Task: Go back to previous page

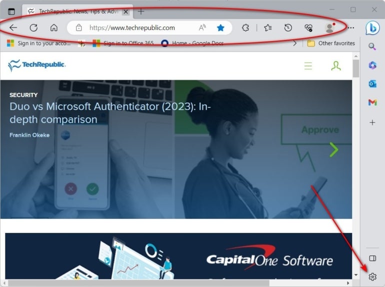Action: pos(13,28)
